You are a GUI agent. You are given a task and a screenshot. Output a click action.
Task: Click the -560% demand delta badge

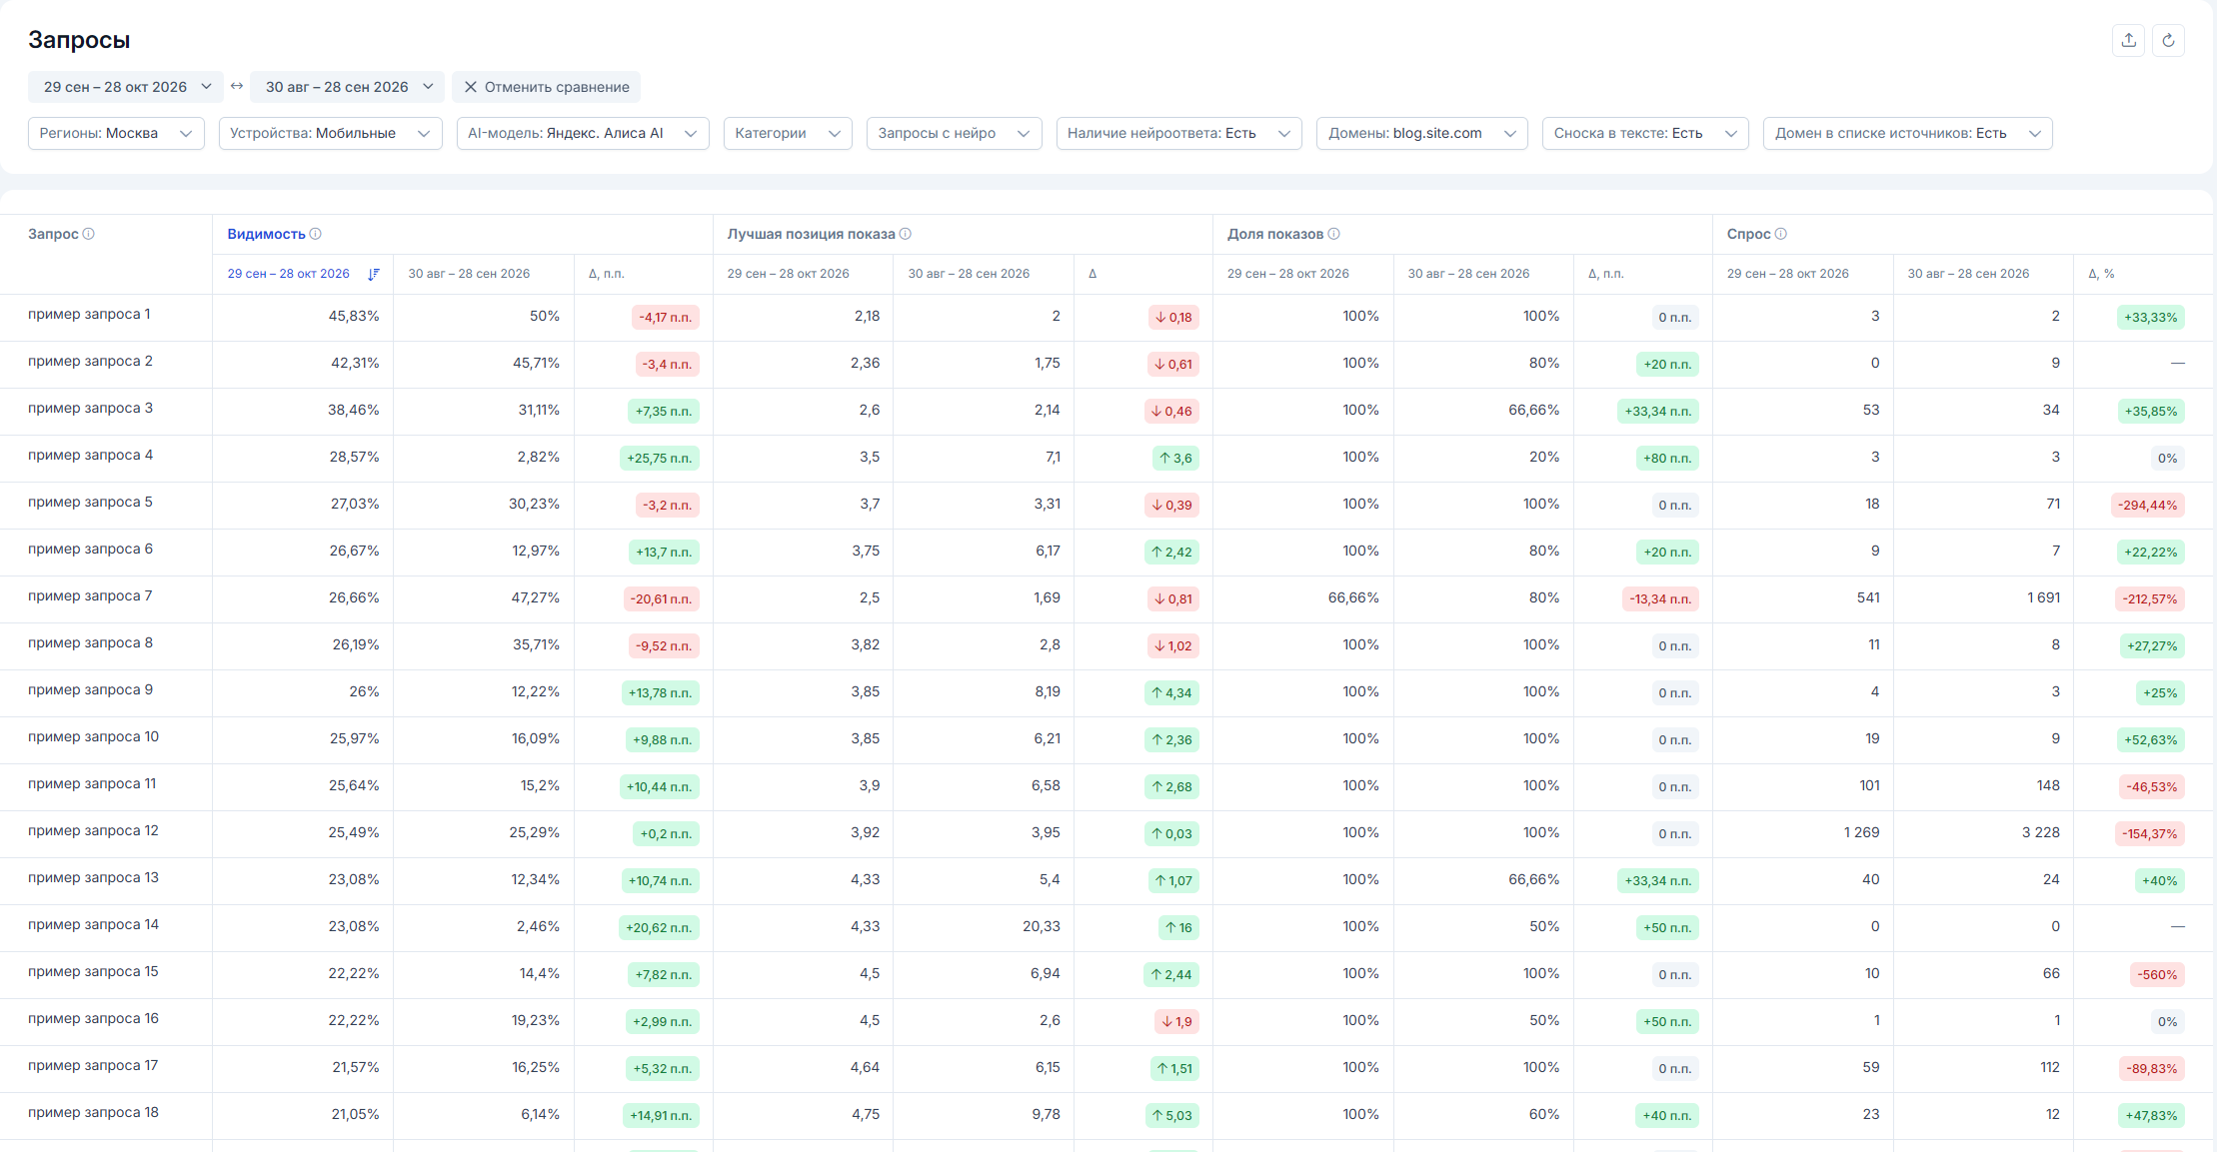2157,974
